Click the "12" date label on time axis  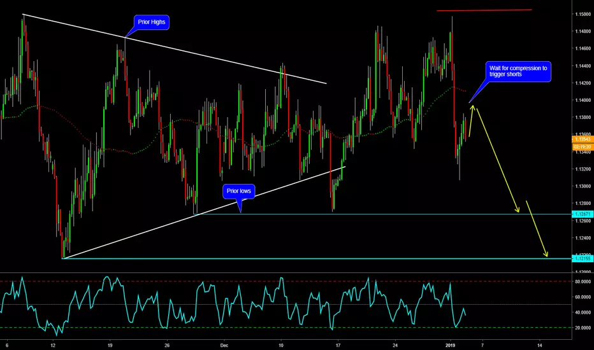click(53, 345)
